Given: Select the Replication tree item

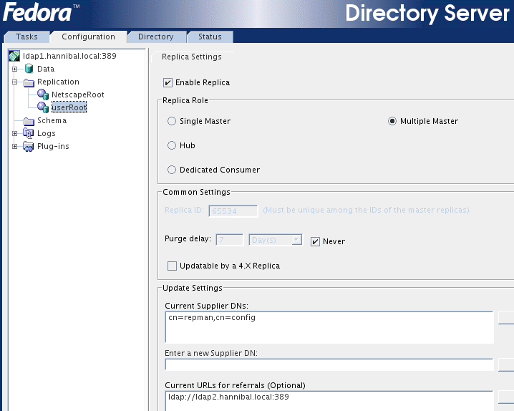Looking at the screenshot, I should 59,82.
